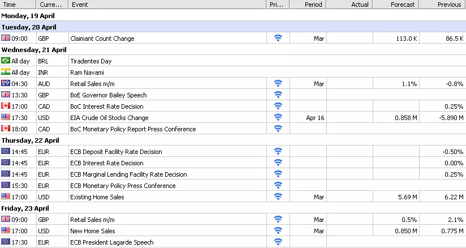Click the priority icon for ECB Deposit Facility Rate Decision
The image size is (466, 248).
278,151
